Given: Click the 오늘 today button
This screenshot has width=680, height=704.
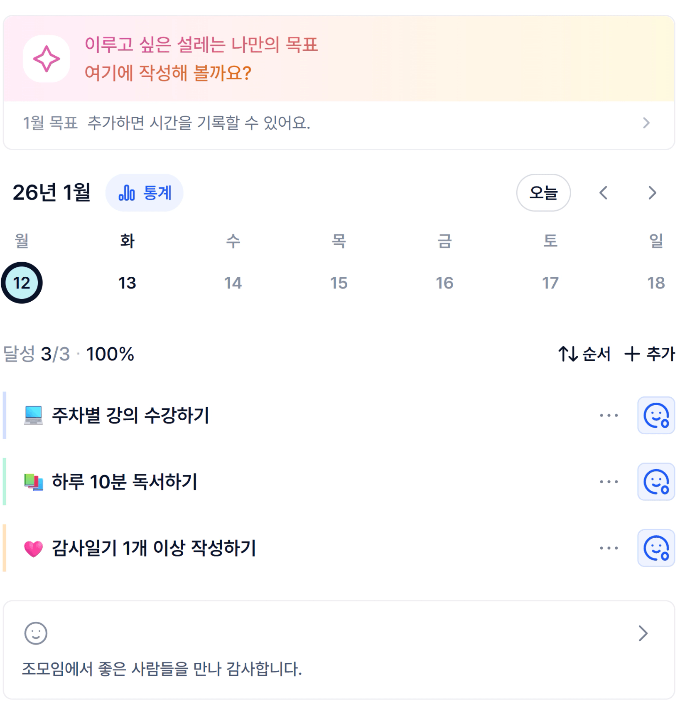Looking at the screenshot, I should (x=543, y=193).
